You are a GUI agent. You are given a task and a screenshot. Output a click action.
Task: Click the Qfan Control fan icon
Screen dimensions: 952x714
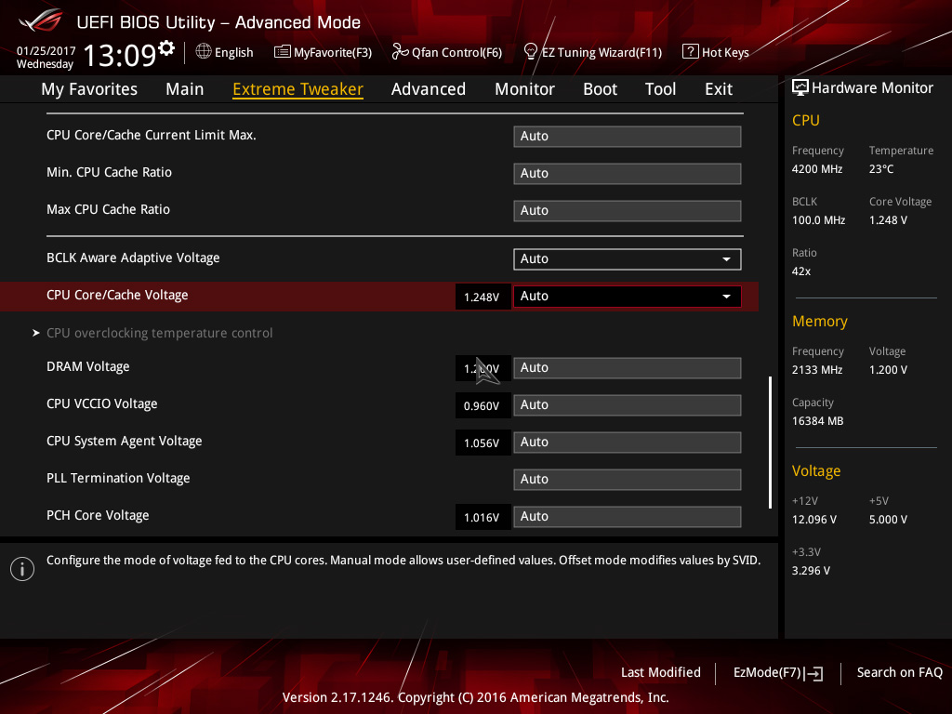click(x=400, y=52)
